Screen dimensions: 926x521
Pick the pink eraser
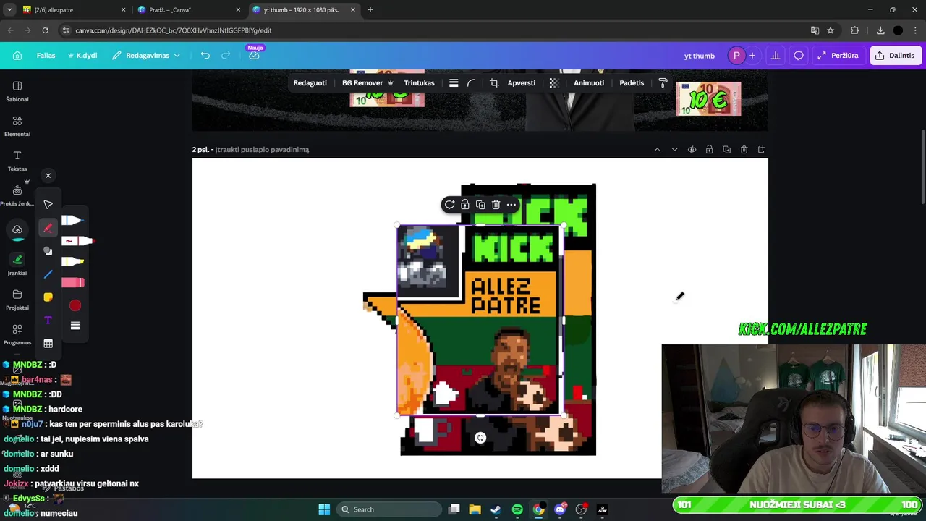73,282
